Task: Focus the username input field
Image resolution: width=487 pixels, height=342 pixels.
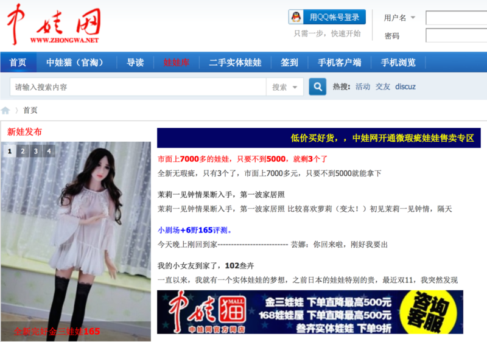Action: (456, 18)
